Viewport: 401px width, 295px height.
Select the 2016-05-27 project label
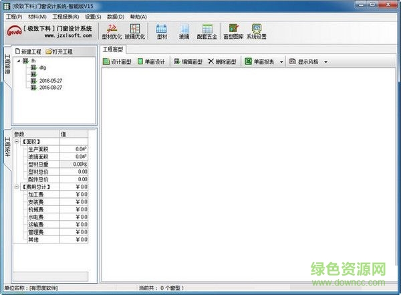coord(51,81)
